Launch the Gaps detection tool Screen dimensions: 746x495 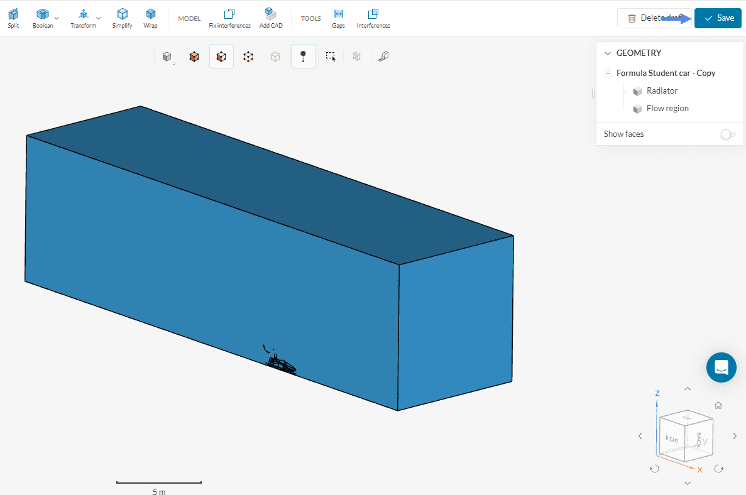pos(338,18)
